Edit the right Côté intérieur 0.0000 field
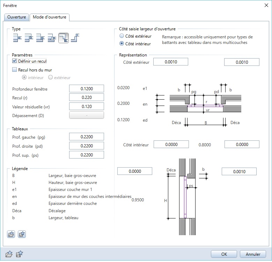The height and width of the screenshot is (262, 272). point(242,144)
